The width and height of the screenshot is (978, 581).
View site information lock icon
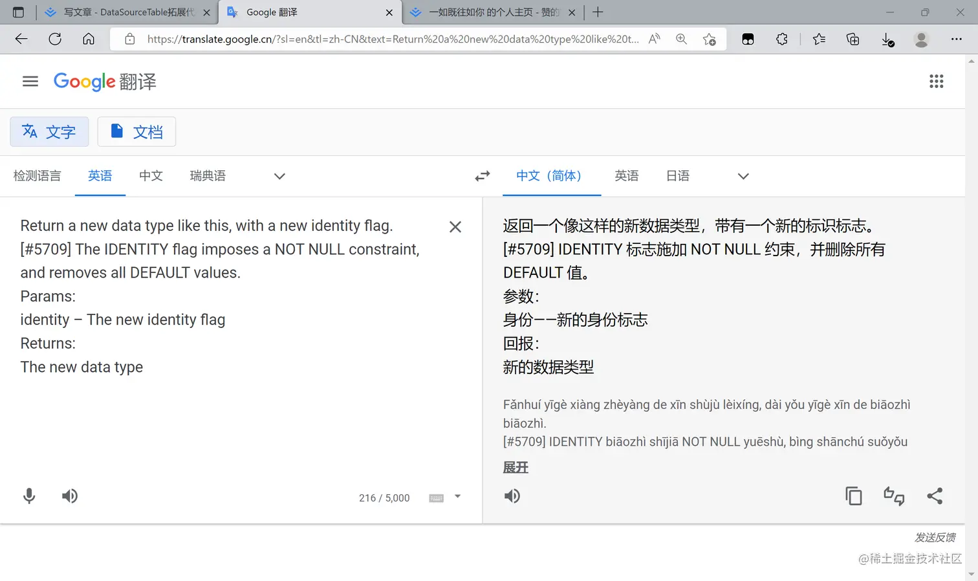pyautogui.click(x=130, y=39)
